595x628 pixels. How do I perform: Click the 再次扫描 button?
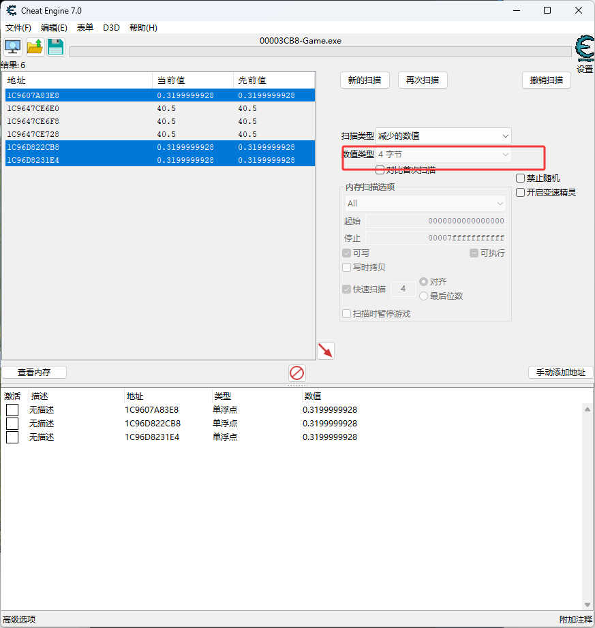click(423, 80)
